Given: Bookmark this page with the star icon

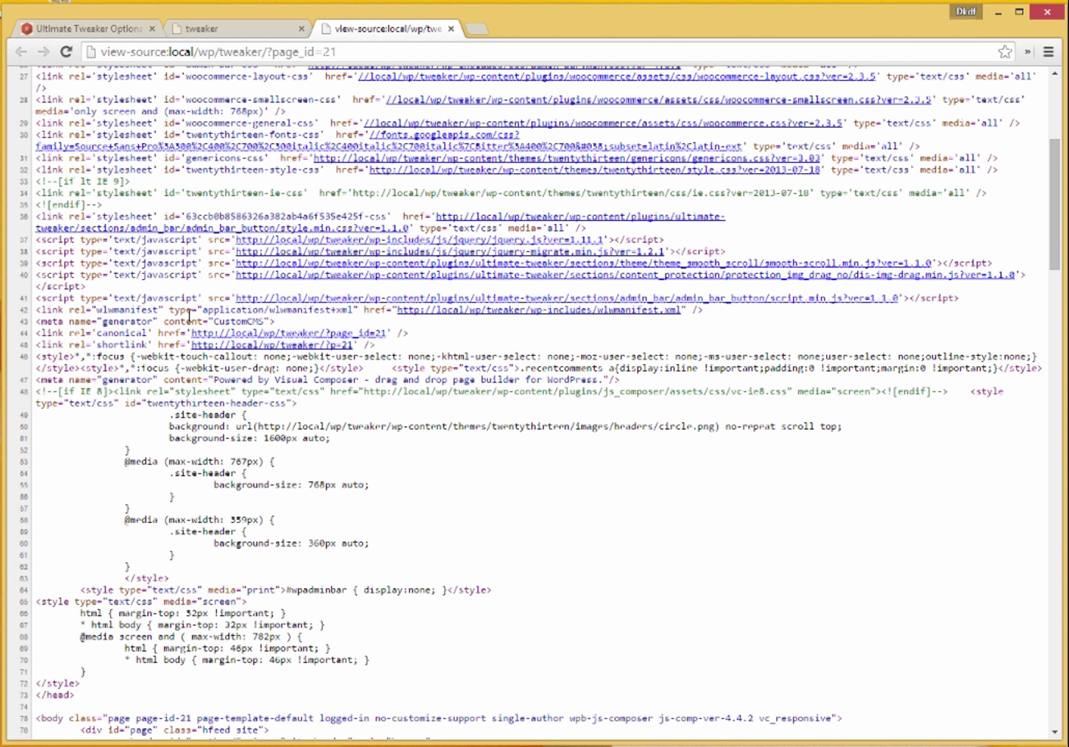Looking at the screenshot, I should click(1005, 52).
